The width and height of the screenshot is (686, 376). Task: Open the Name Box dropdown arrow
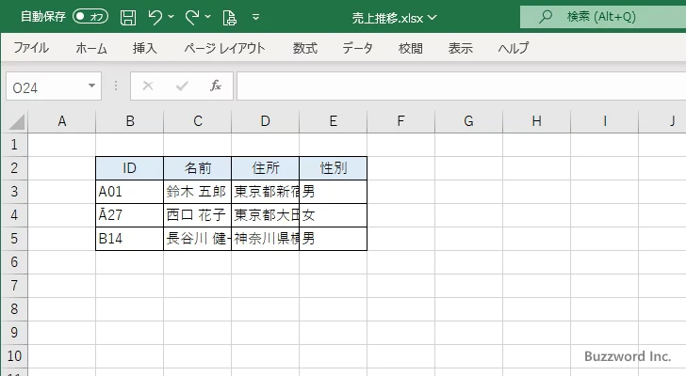click(92, 86)
